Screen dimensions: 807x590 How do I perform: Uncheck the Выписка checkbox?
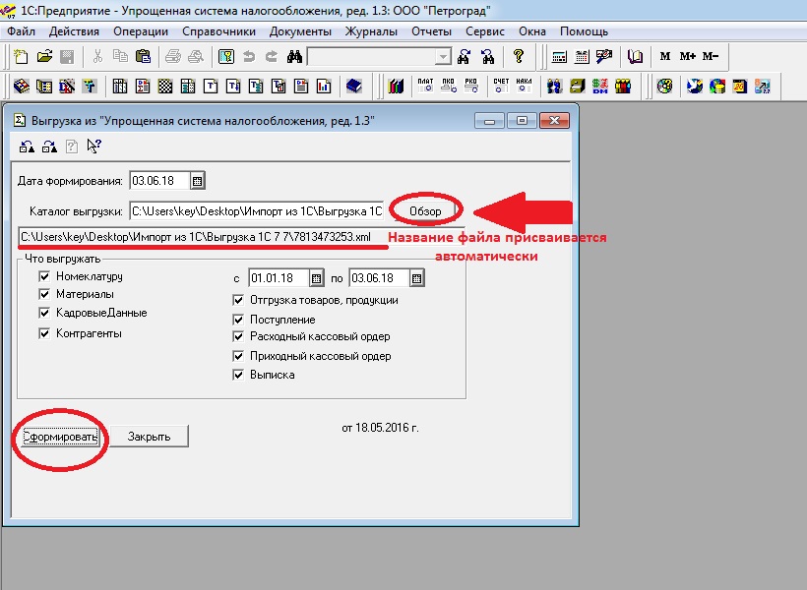click(238, 375)
